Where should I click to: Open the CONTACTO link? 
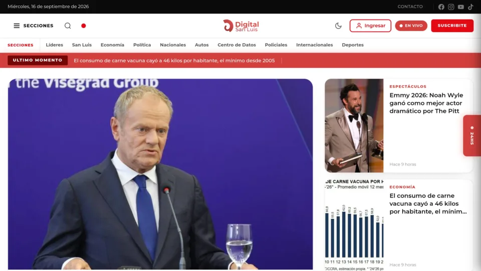(410, 7)
